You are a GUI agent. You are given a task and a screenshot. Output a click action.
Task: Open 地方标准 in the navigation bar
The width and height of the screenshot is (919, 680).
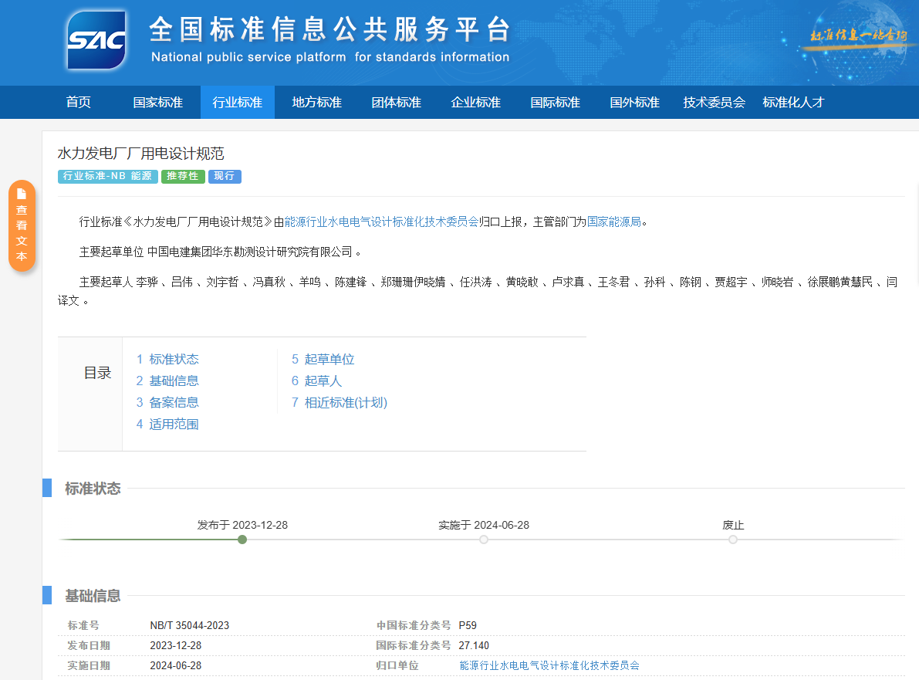point(316,102)
